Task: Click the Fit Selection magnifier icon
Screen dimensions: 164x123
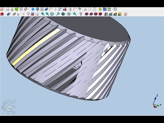Action: (x=47, y=14)
